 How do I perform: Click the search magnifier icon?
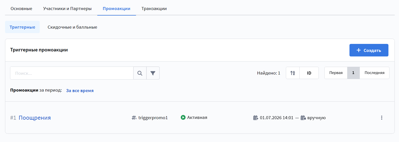(x=140, y=73)
